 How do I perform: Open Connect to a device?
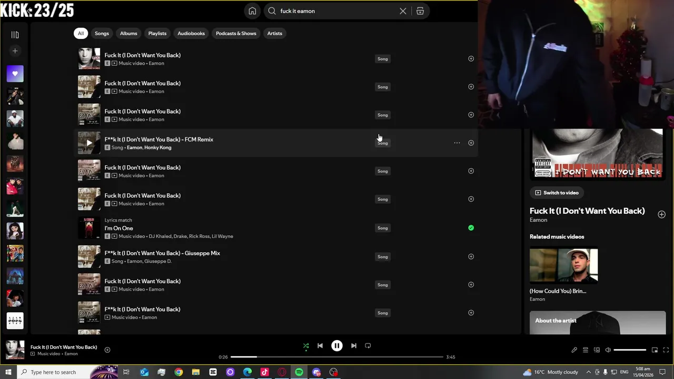(x=597, y=350)
